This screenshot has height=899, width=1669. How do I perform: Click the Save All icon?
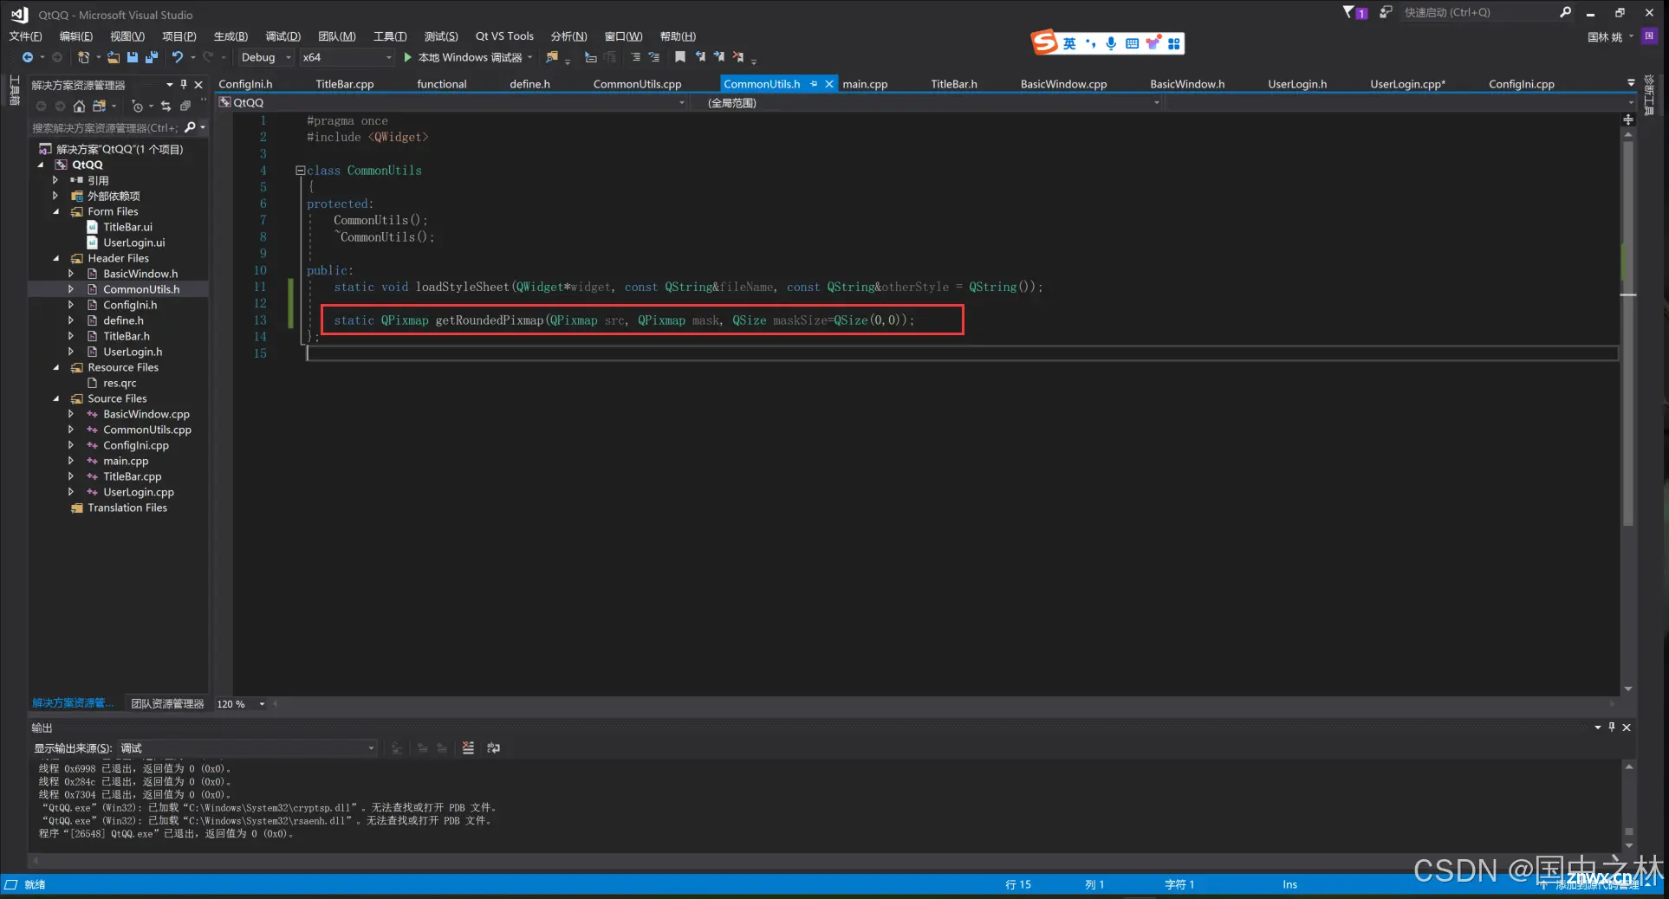click(x=152, y=57)
